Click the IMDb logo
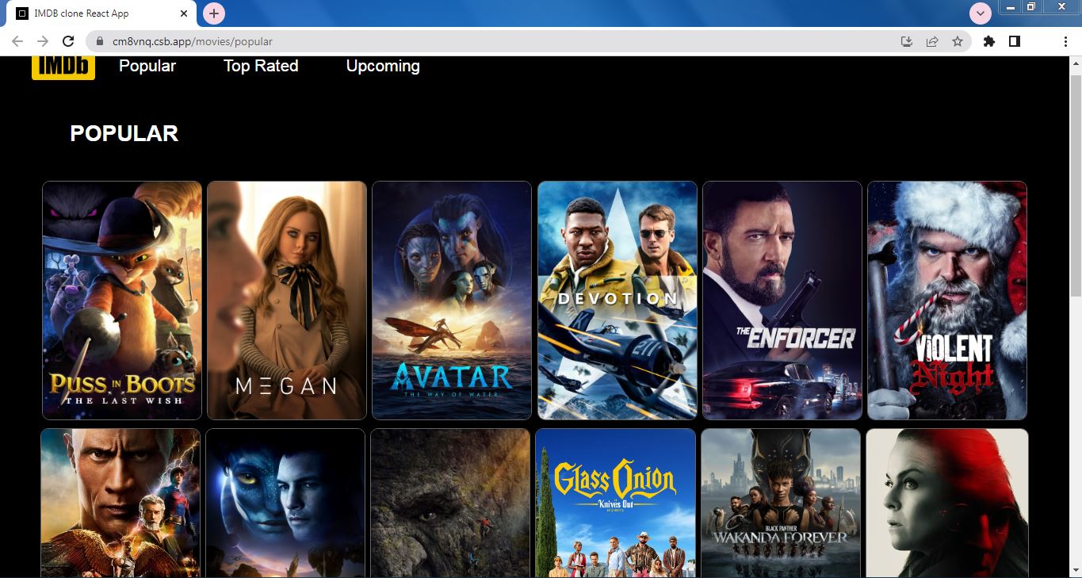Image resolution: width=1082 pixels, height=578 pixels. [63, 67]
